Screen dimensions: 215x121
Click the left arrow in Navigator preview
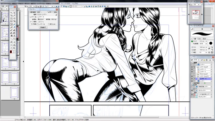pyautogui.click(x=189, y=15)
